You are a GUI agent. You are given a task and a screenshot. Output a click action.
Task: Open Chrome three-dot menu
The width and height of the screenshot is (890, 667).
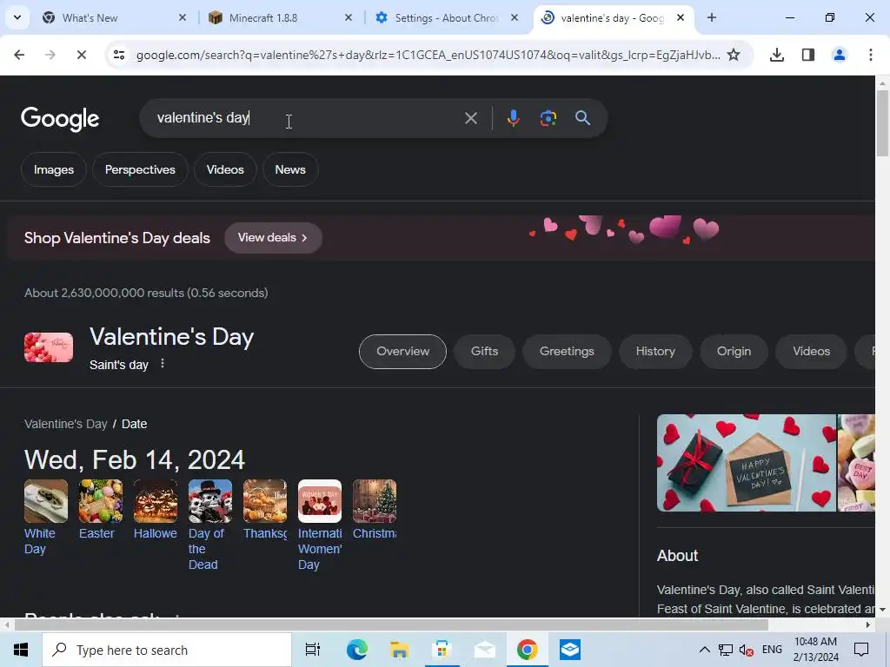click(871, 55)
